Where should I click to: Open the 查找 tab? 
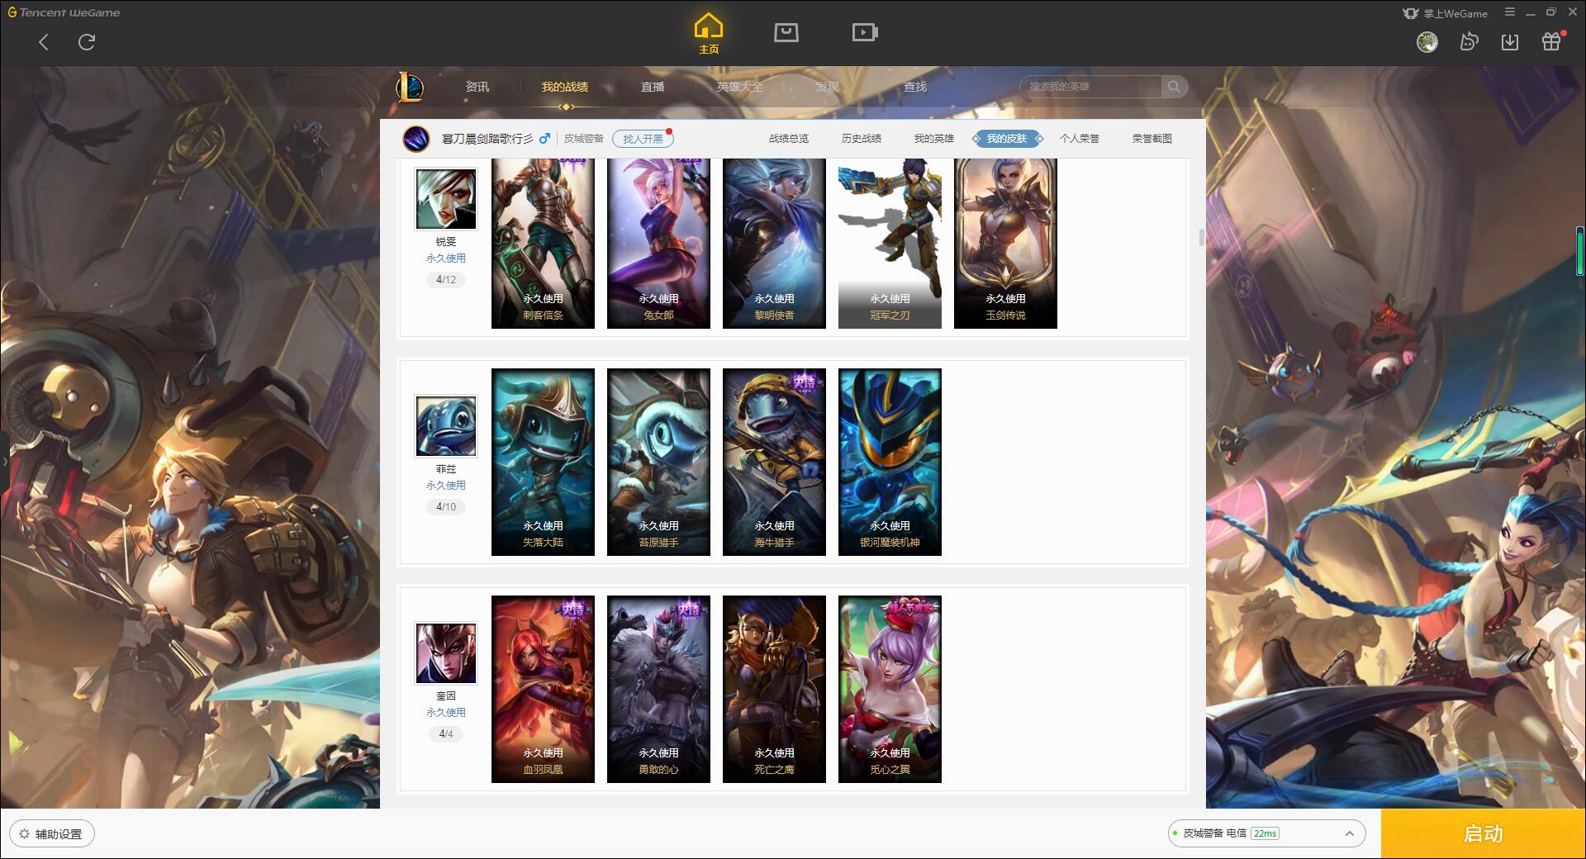pos(915,87)
